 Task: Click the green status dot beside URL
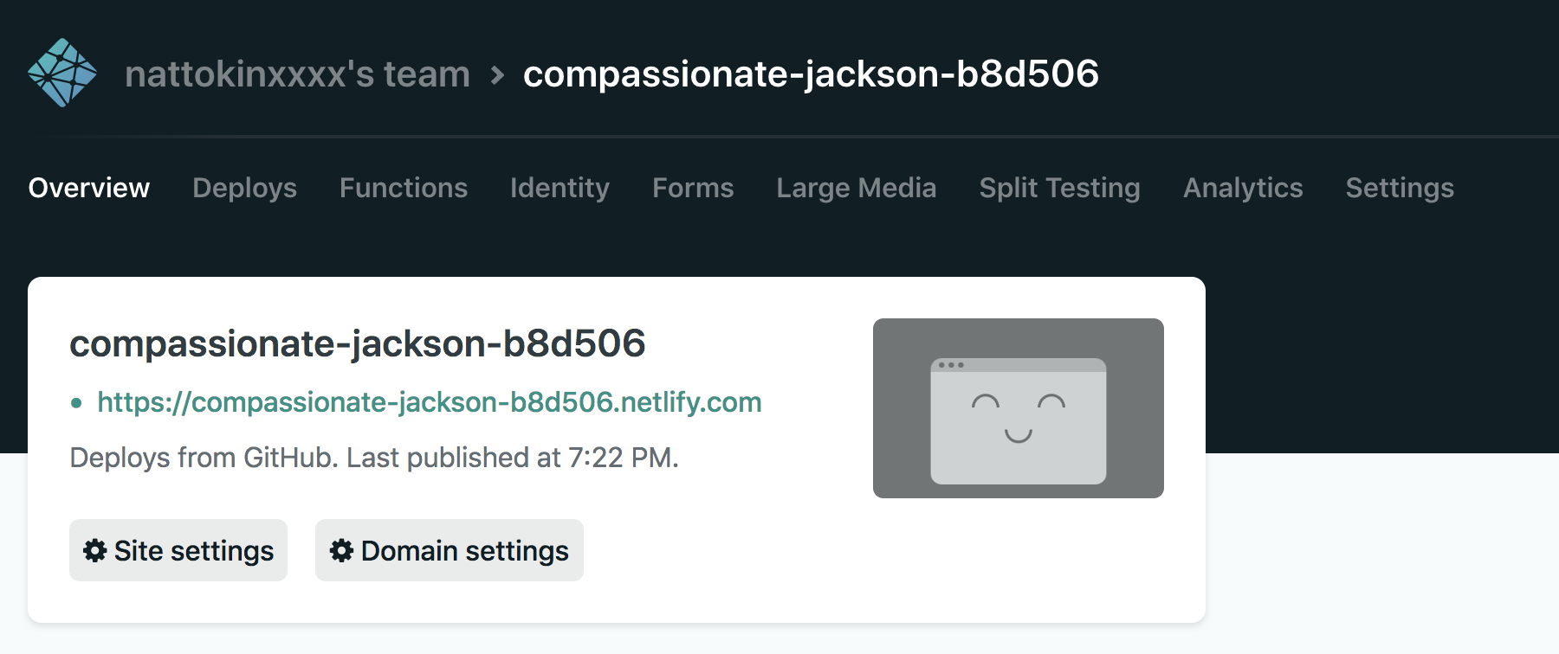click(x=77, y=402)
